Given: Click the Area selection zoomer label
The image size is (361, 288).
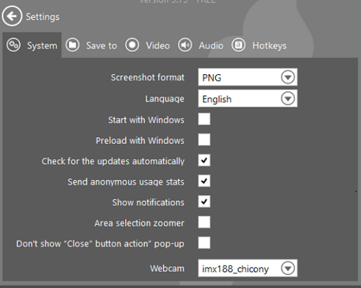Looking at the screenshot, I should coord(139,223).
